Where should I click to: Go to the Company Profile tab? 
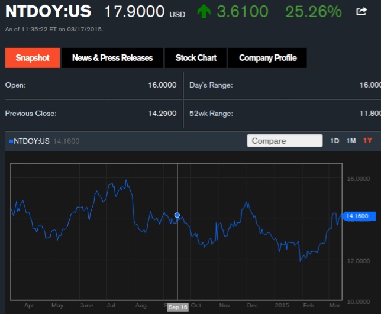click(x=267, y=58)
